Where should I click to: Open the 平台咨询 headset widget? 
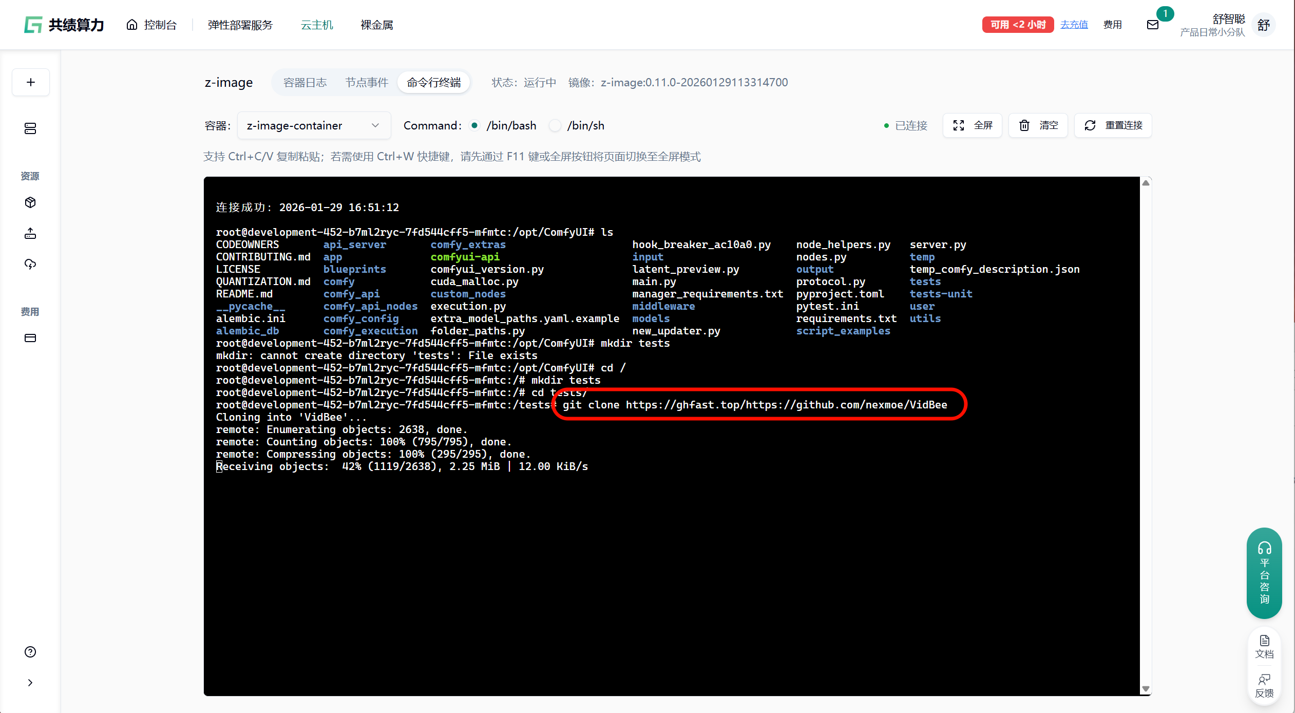pyautogui.click(x=1264, y=573)
